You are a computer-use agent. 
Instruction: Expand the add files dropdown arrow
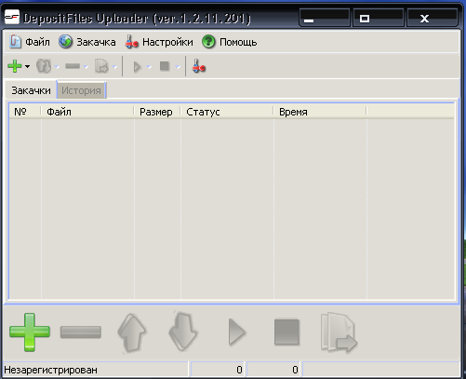tap(27, 66)
